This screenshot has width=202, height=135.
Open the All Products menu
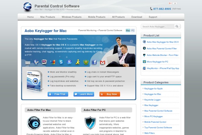pyautogui.click(x=119, y=17)
